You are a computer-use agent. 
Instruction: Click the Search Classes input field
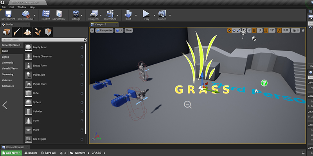(x=43, y=40)
